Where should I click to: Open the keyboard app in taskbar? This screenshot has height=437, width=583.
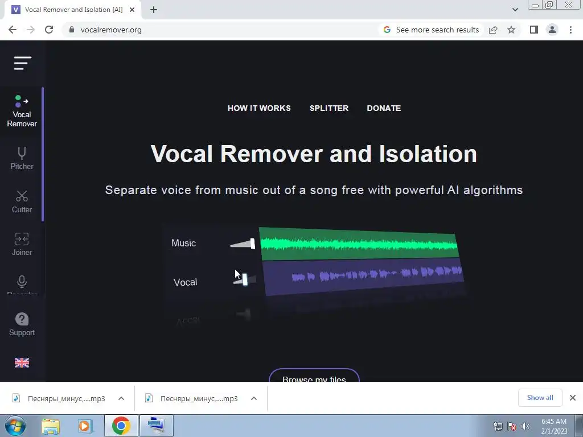(156, 426)
